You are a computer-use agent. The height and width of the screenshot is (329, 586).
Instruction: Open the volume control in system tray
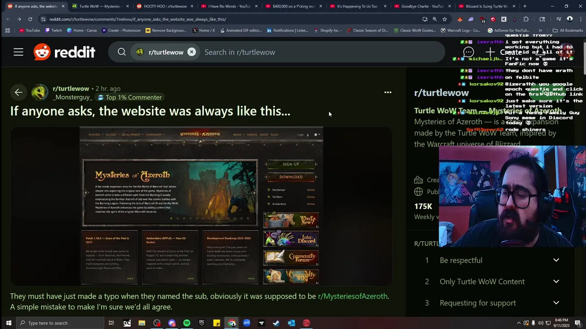click(x=541, y=323)
